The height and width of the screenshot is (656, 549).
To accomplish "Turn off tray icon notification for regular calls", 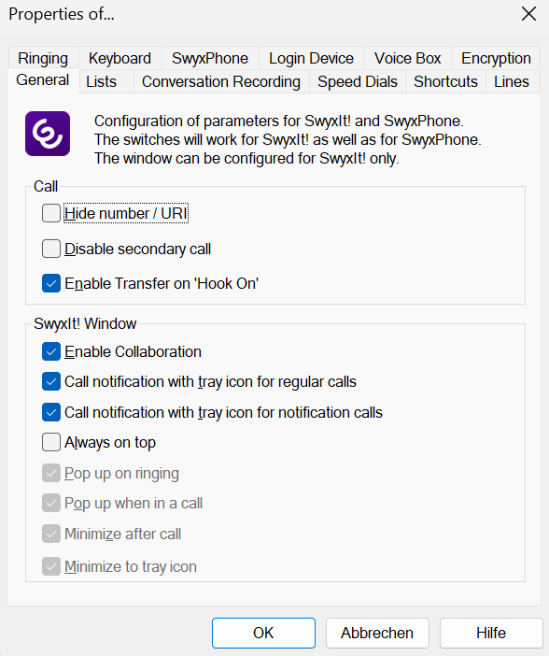I will [x=51, y=382].
